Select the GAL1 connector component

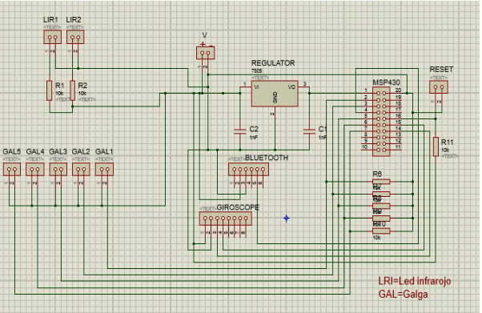[104, 170]
